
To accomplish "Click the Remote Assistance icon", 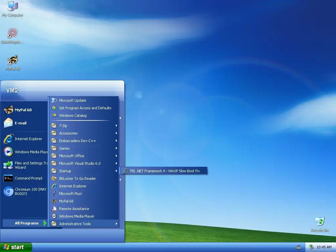I will (x=54, y=208).
